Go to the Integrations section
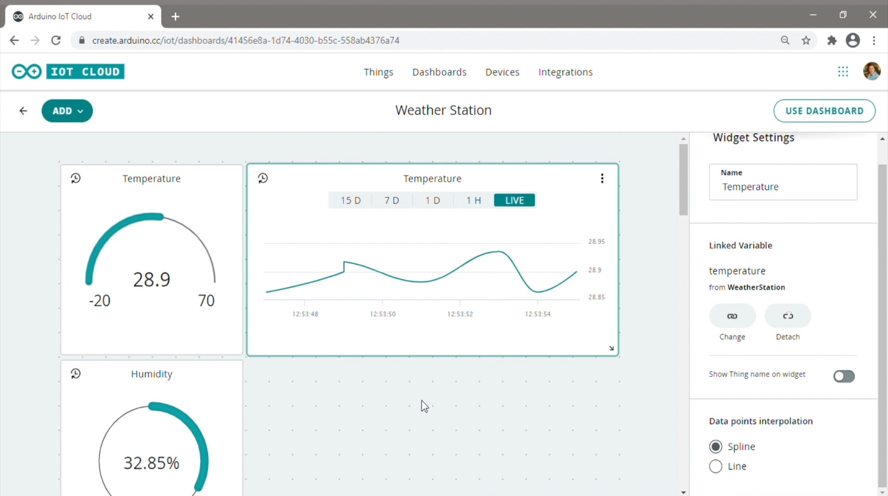Viewport: 888px width, 496px height. pyautogui.click(x=565, y=72)
